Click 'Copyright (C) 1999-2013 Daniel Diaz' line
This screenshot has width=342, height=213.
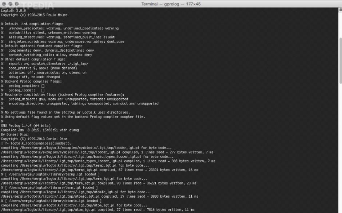click(x=34, y=139)
